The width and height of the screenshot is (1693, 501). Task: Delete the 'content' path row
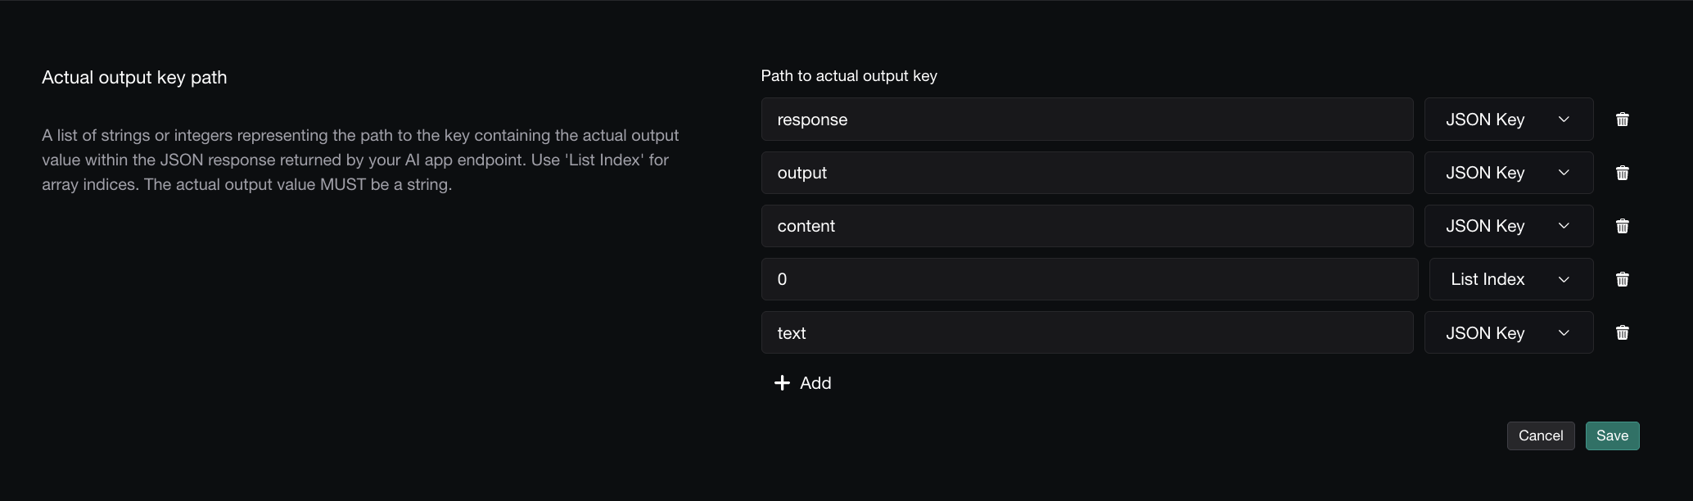tap(1622, 226)
